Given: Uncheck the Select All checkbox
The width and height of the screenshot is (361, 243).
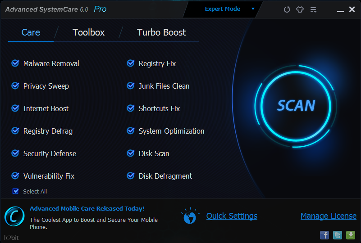Looking at the screenshot, I should (x=15, y=191).
